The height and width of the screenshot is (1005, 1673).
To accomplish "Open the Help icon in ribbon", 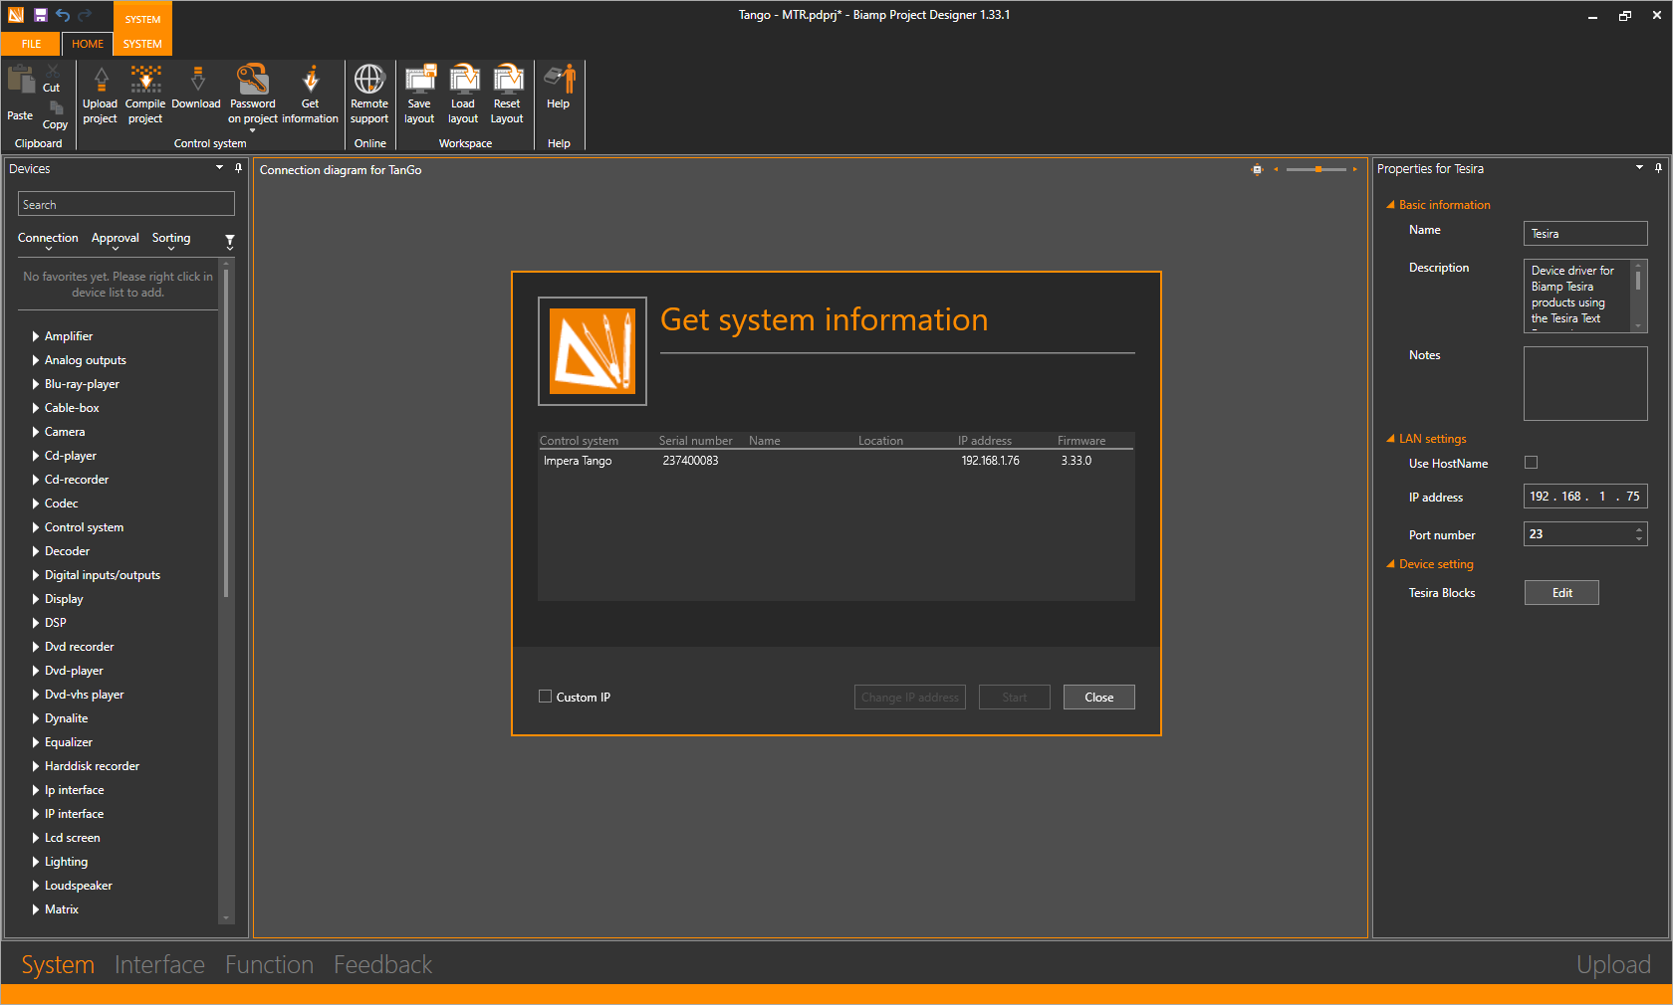I will [559, 82].
